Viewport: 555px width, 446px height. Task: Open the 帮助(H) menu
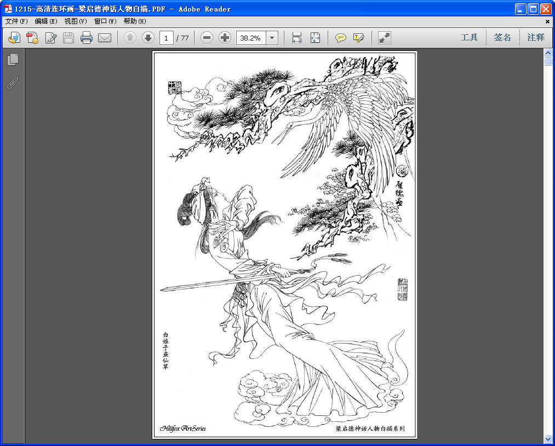135,21
